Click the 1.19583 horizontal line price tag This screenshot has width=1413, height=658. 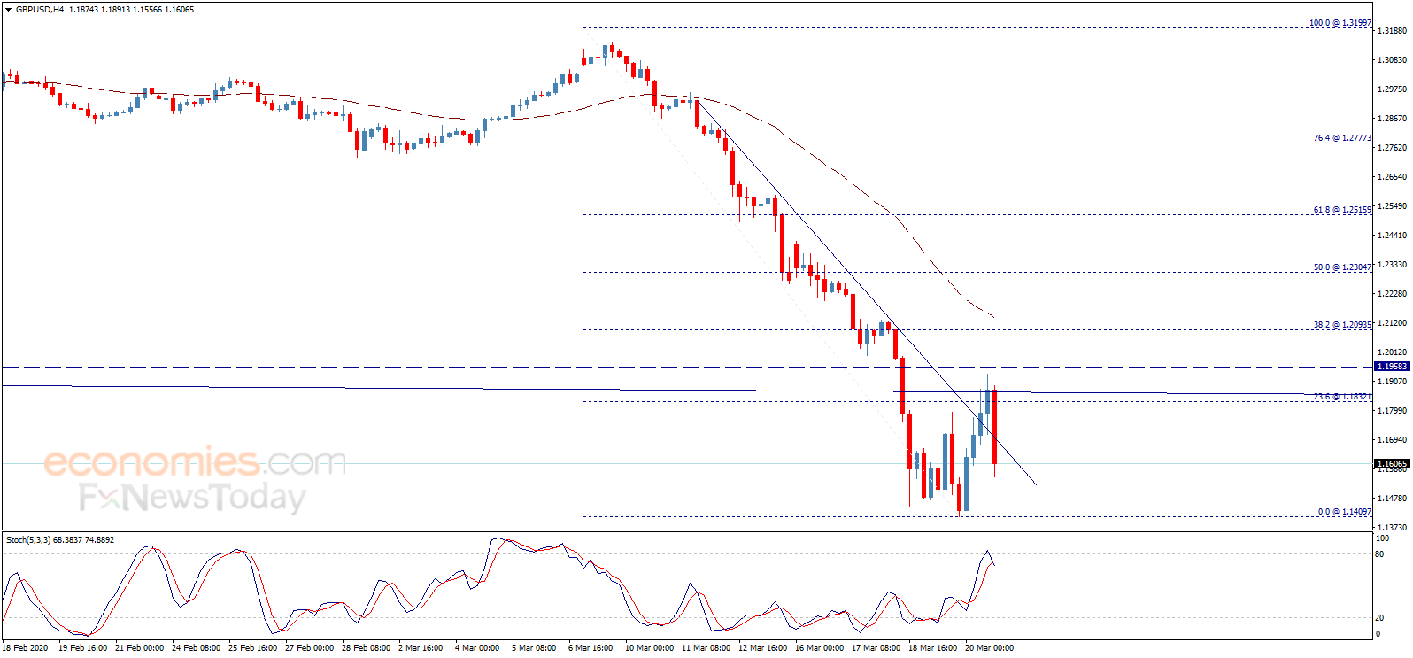coord(1392,367)
